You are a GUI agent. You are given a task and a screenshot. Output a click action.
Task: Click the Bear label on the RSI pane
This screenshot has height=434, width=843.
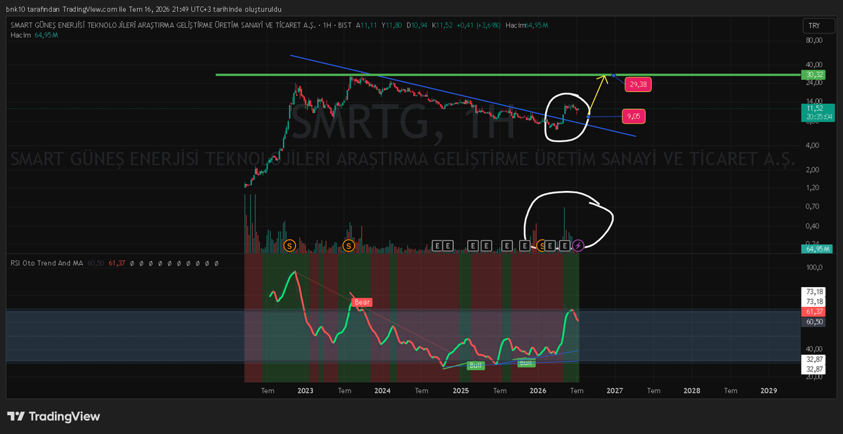(362, 302)
